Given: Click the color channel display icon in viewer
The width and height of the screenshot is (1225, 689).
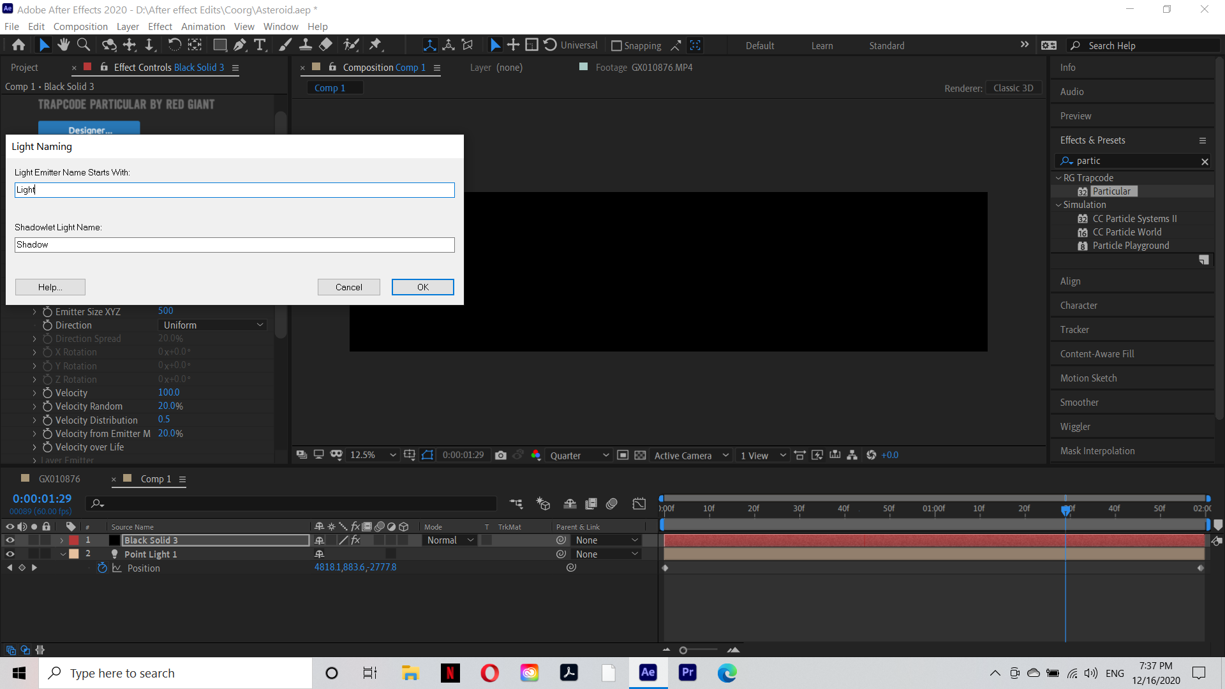Looking at the screenshot, I should [535, 454].
